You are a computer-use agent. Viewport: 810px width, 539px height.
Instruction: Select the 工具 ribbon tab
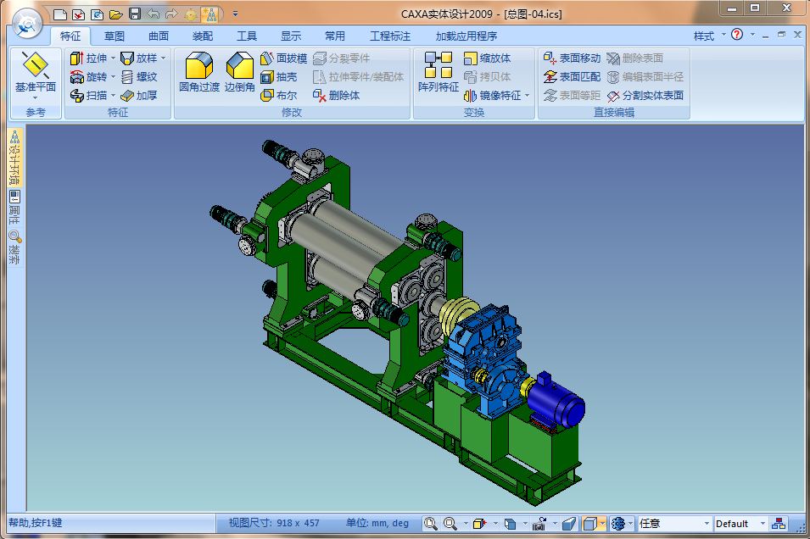247,36
